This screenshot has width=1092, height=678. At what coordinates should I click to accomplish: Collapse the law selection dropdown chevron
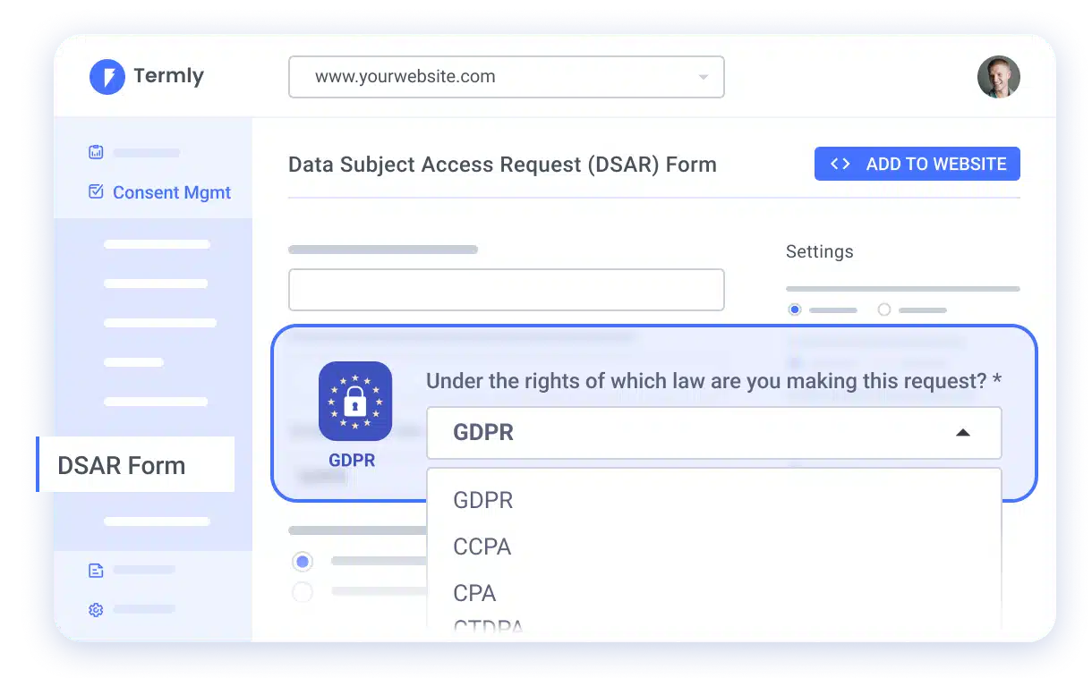[963, 432]
